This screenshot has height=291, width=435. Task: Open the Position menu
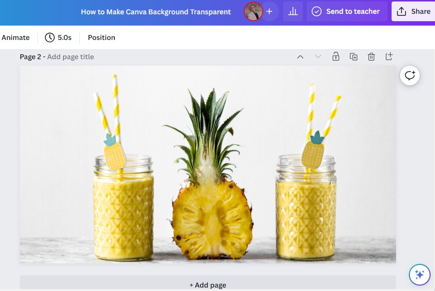(101, 37)
